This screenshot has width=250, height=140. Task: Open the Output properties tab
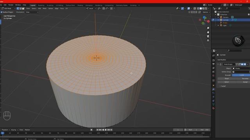[214, 64]
